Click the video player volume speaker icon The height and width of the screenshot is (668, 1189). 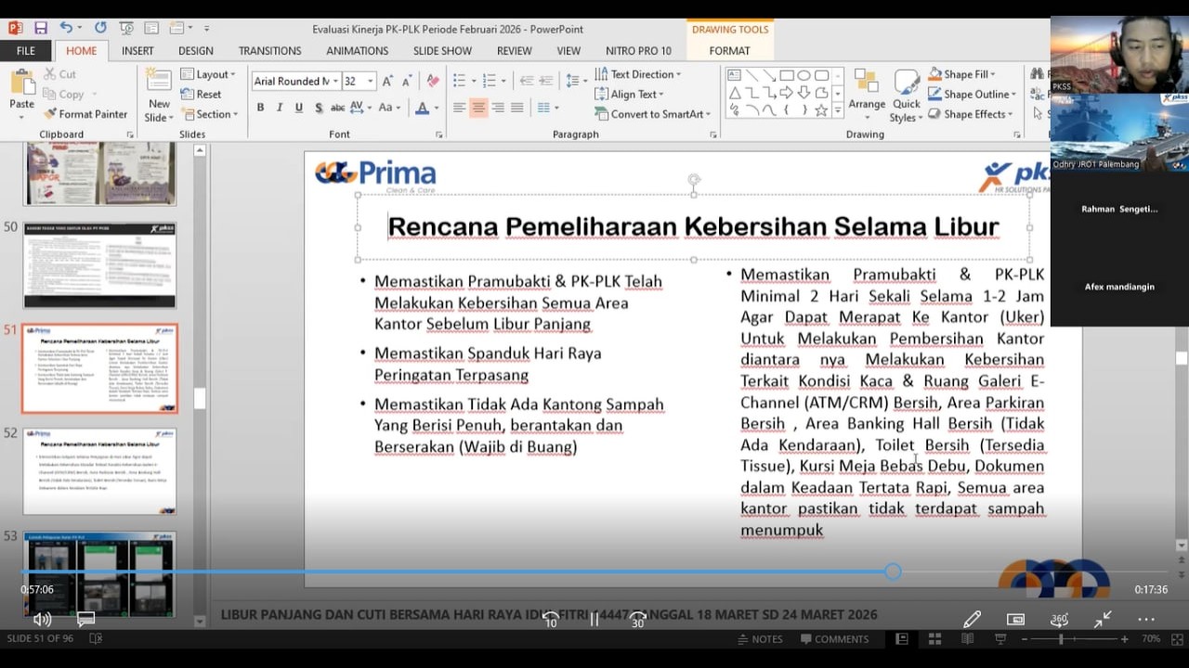(x=42, y=619)
